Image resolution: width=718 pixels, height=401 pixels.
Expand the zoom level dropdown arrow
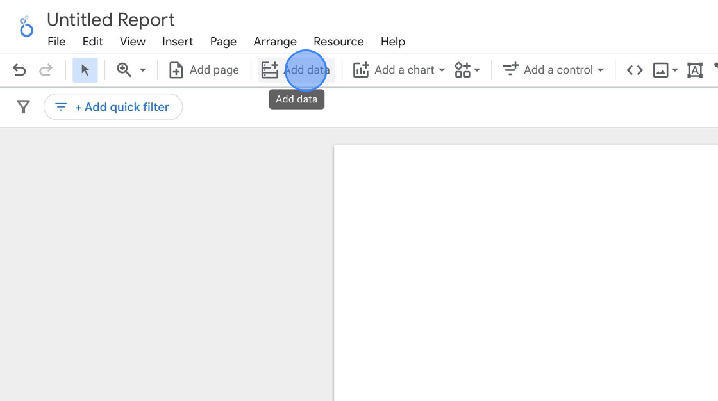point(143,70)
